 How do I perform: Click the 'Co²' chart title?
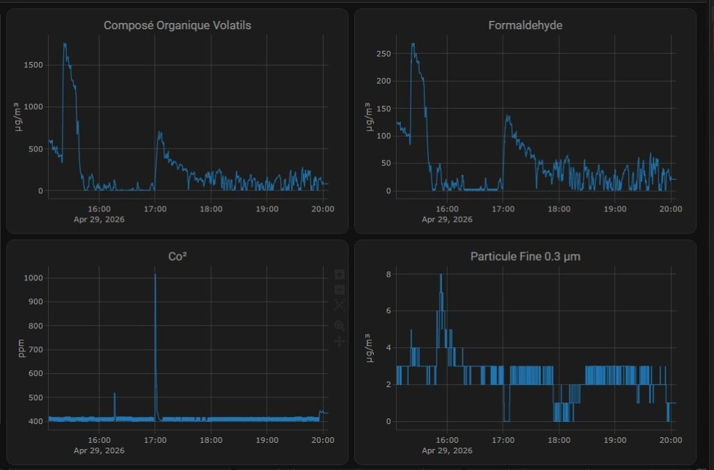pyautogui.click(x=178, y=257)
